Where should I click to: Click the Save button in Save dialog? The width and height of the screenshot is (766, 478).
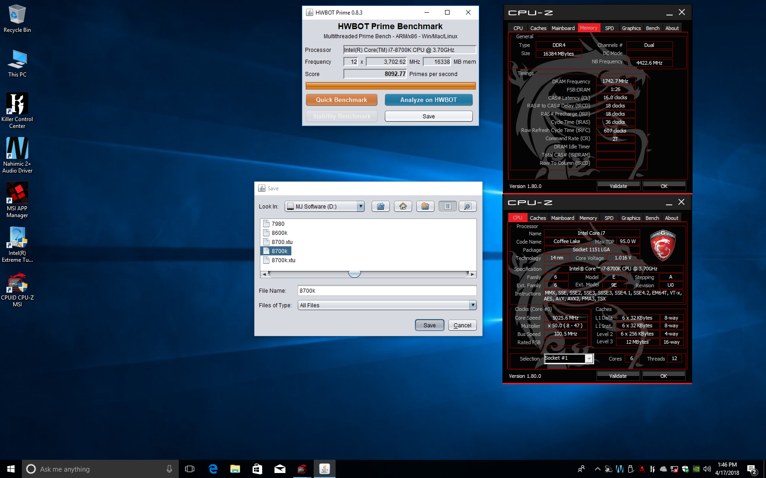coord(430,325)
